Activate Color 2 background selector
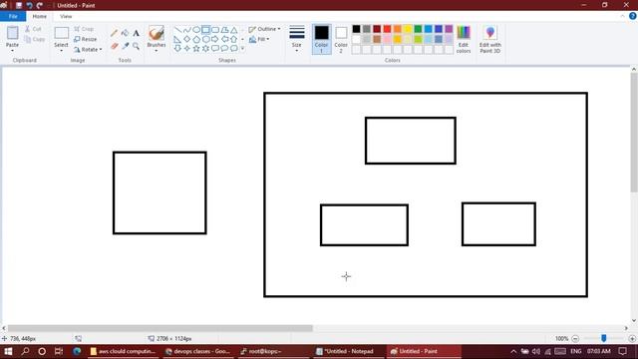 tap(341, 39)
